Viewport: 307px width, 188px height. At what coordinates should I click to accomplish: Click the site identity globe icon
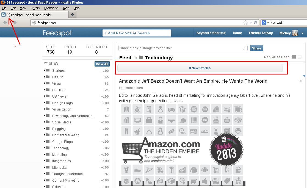[x=34, y=23]
